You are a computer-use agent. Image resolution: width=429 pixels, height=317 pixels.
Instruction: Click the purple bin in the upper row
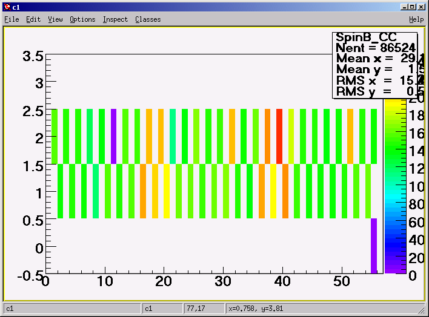113,136
